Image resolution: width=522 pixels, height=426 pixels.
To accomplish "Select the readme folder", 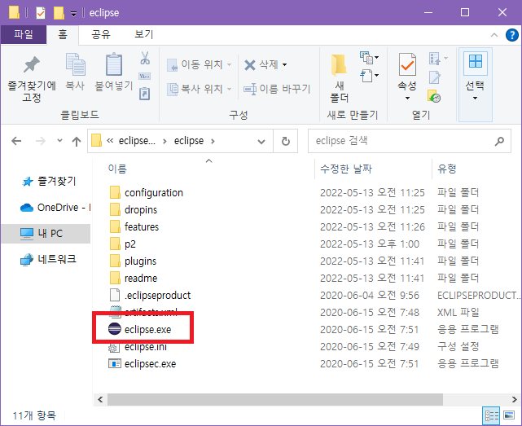I will tap(134, 278).
